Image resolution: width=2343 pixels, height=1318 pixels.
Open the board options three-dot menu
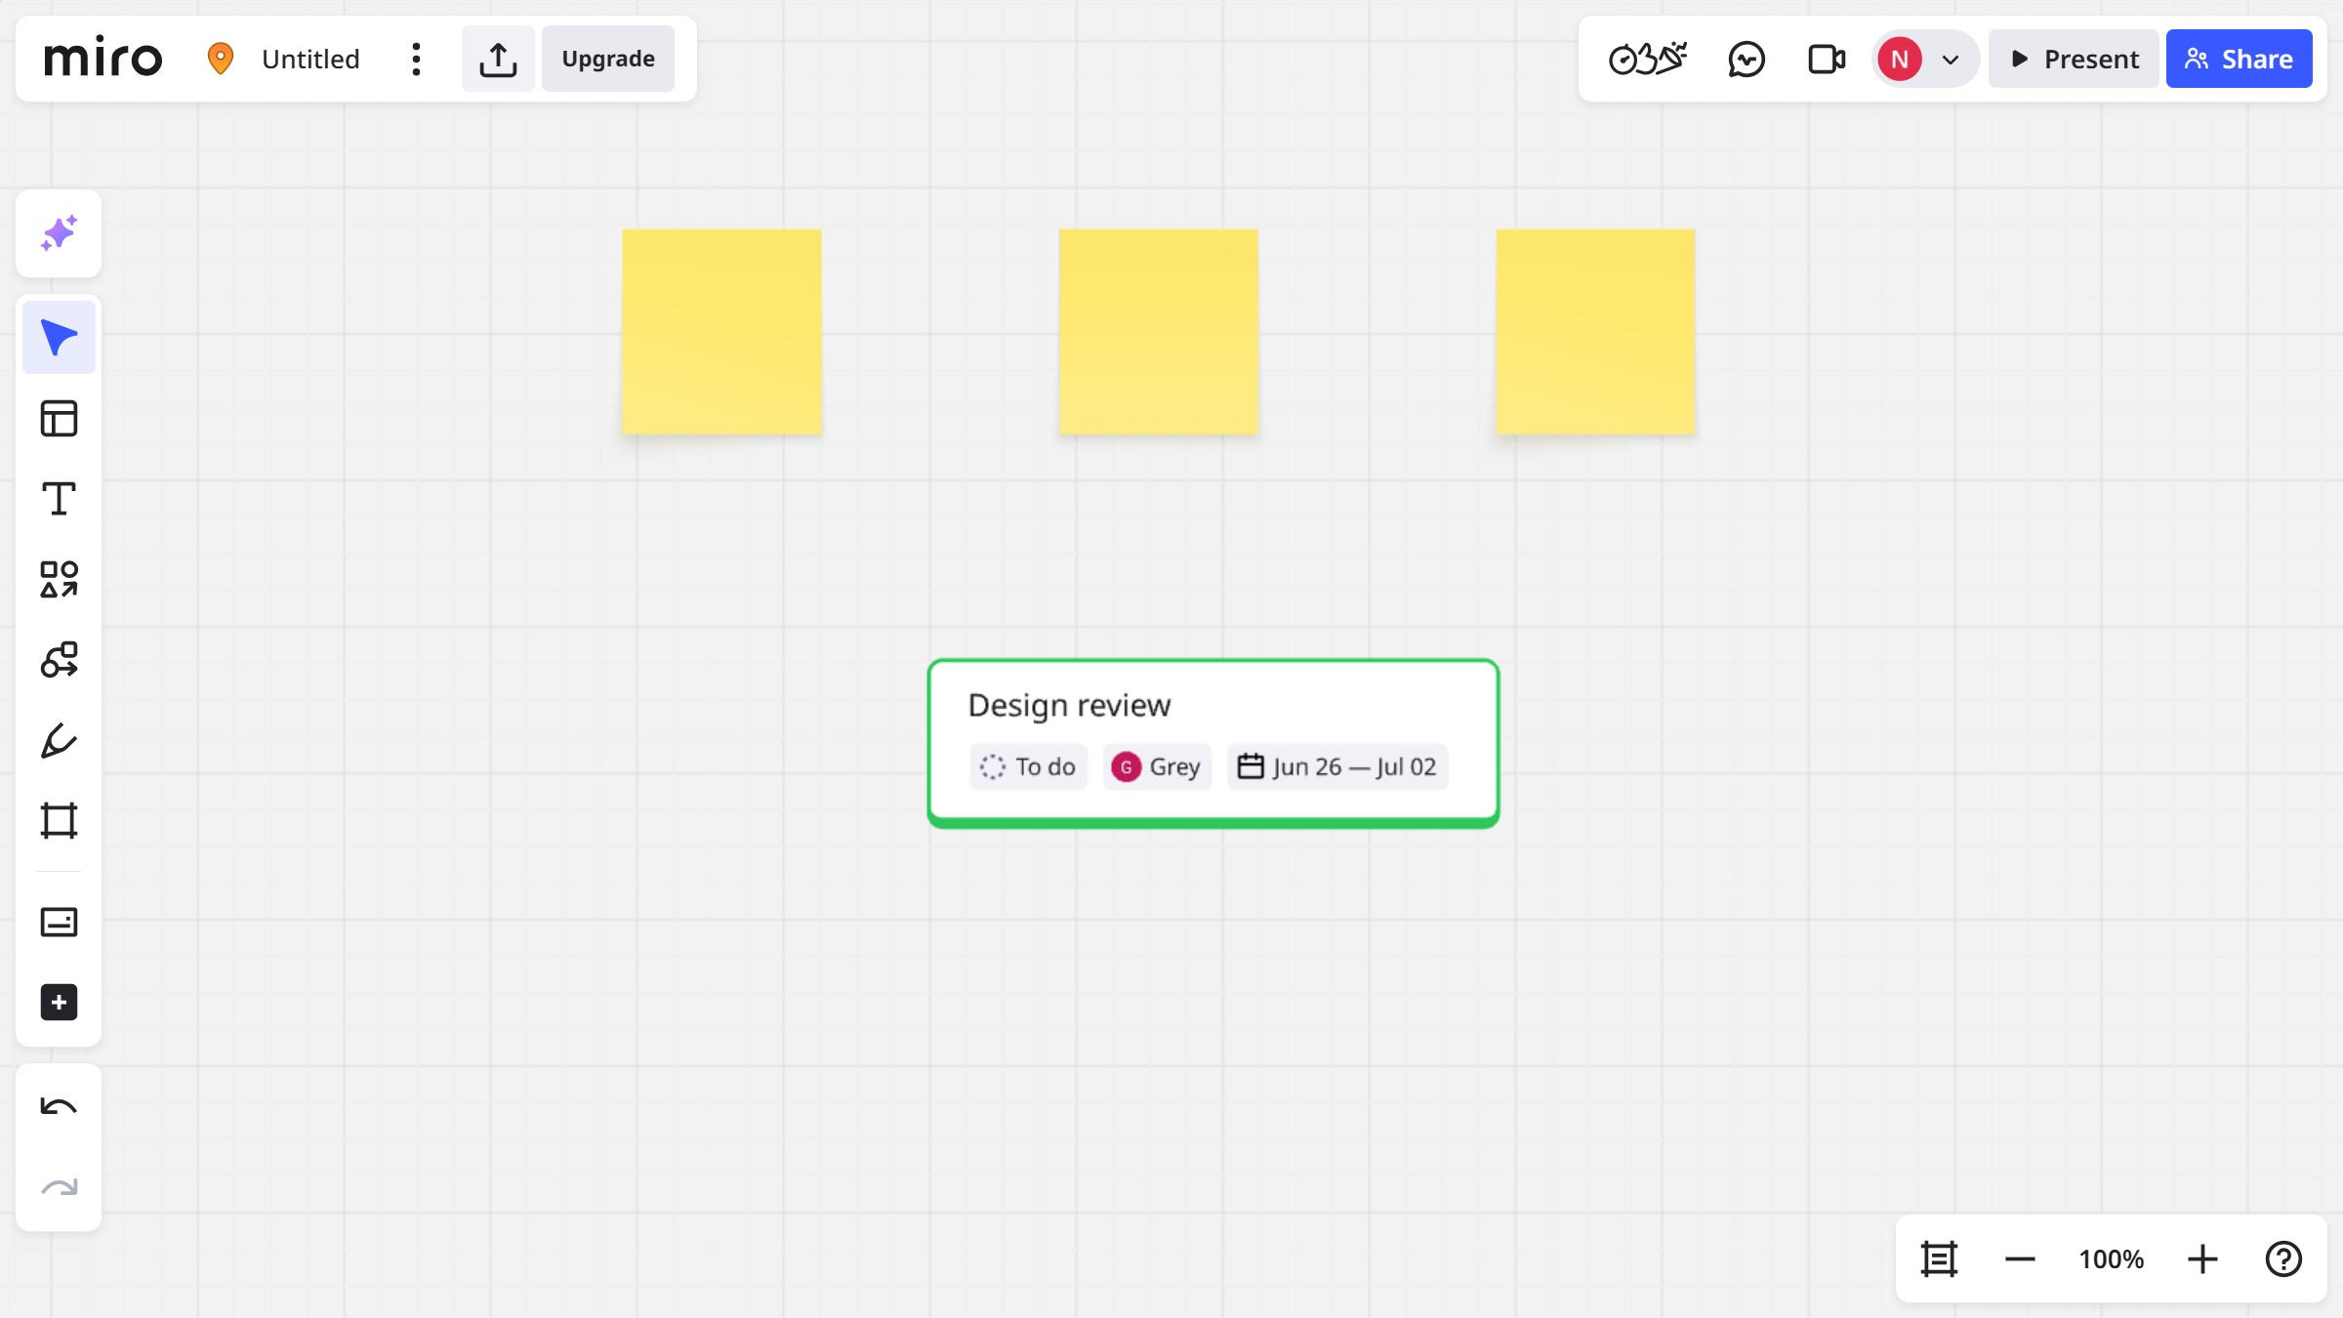(415, 59)
